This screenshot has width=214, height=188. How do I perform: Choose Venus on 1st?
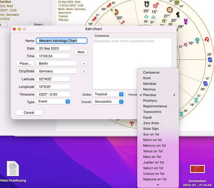point(158,151)
